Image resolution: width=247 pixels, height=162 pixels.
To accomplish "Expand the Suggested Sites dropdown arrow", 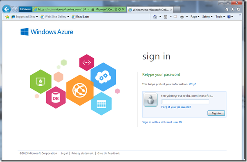I will [x=37, y=17].
